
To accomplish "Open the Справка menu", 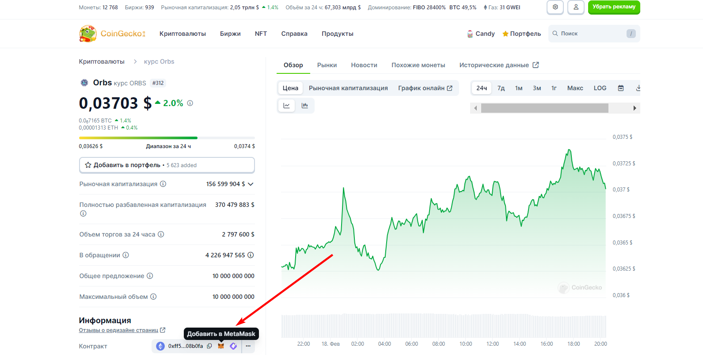I will pyautogui.click(x=294, y=34).
